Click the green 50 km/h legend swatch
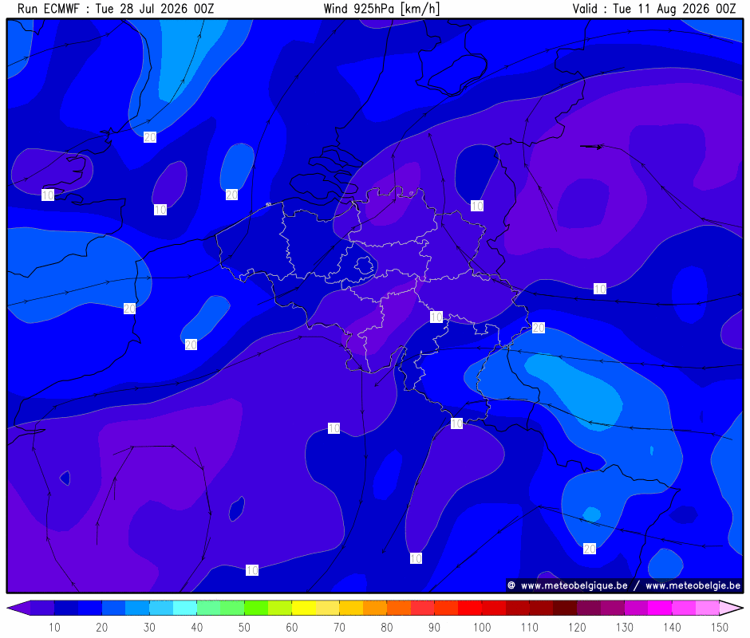Screen dimensions: 750x638 coord(256,608)
